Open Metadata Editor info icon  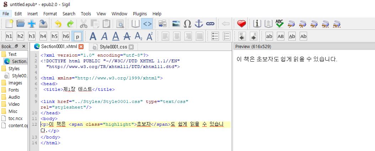pos(257,24)
